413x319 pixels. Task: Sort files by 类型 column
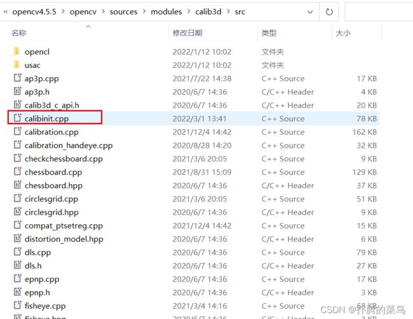(x=269, y=33)
